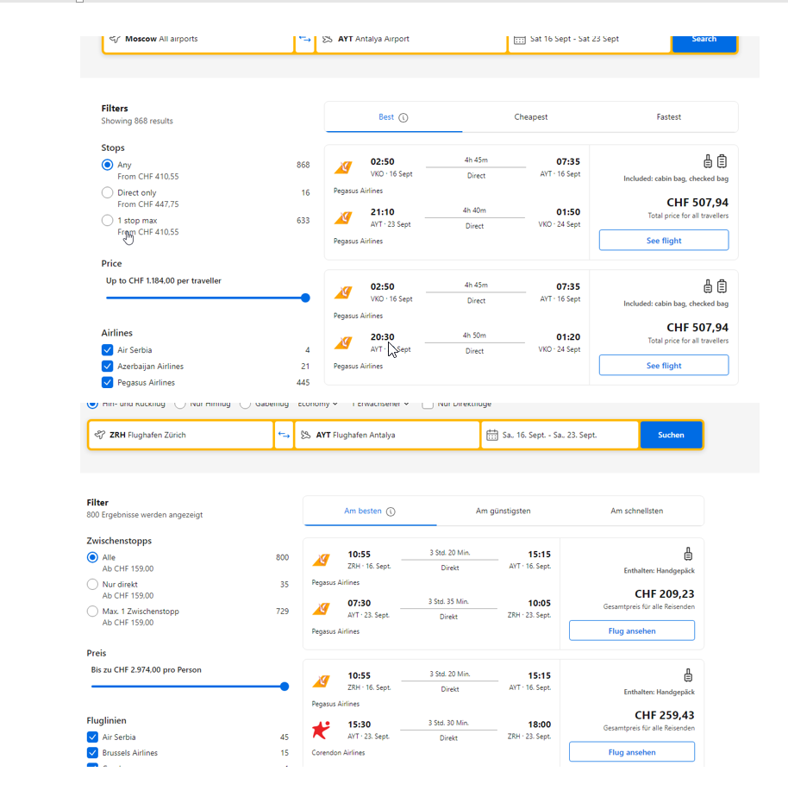Click landing plane icon beside AYT Flughafen Antalya

(306, 435)
